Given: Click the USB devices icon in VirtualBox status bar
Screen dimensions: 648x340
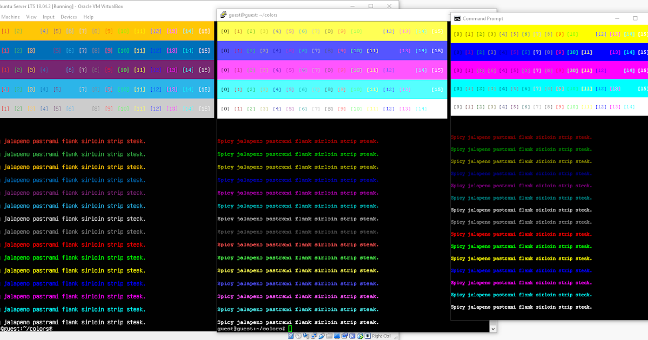Looking at the screenshot, I should (321, 336).
